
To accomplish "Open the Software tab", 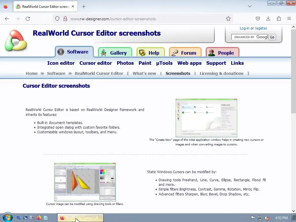I will click(74, 52).
